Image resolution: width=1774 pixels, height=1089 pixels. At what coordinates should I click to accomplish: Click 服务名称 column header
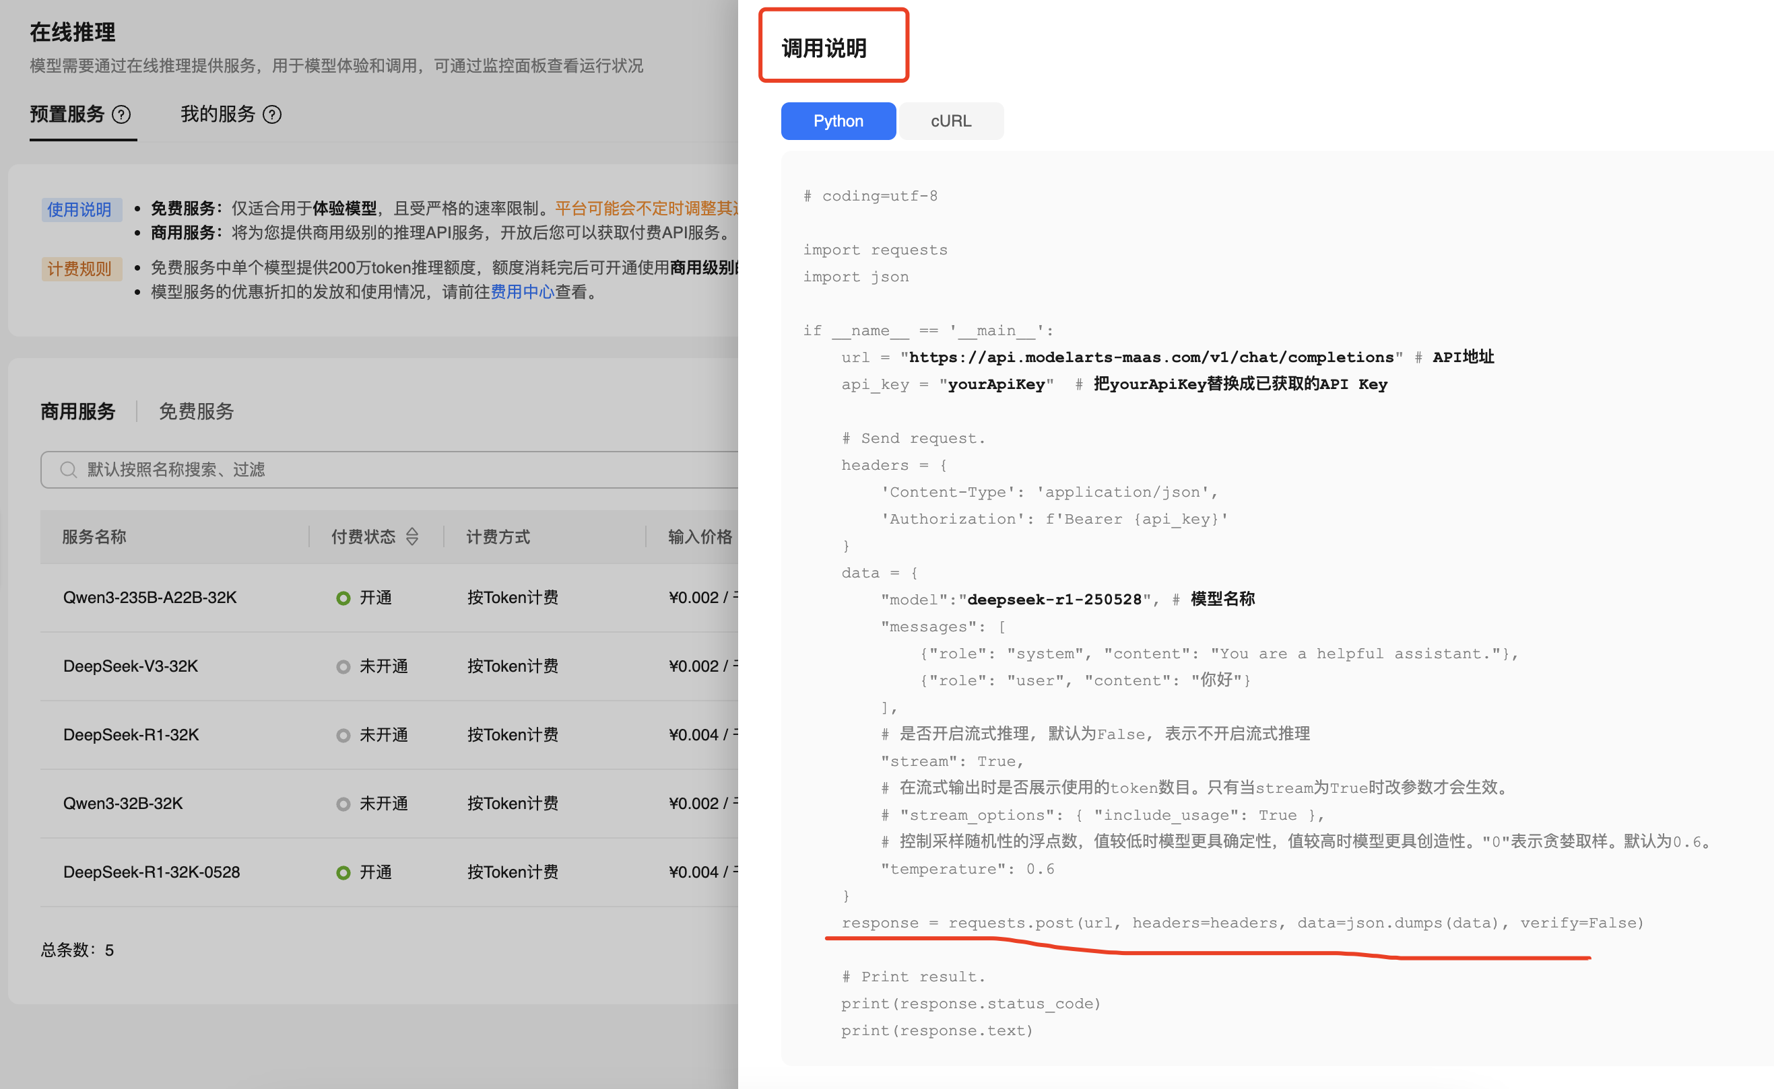coord(94,536)
